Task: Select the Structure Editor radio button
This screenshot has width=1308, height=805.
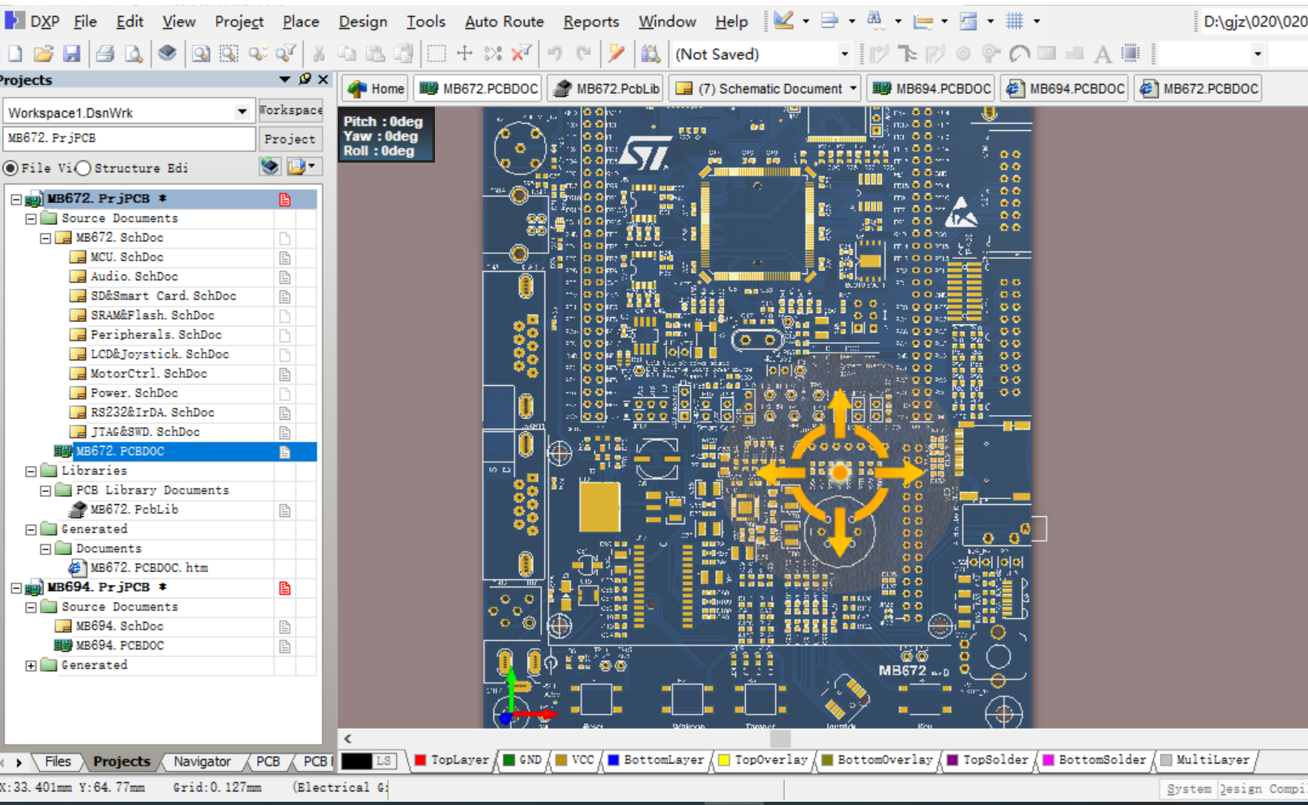Action: click(x=83, y=168)
